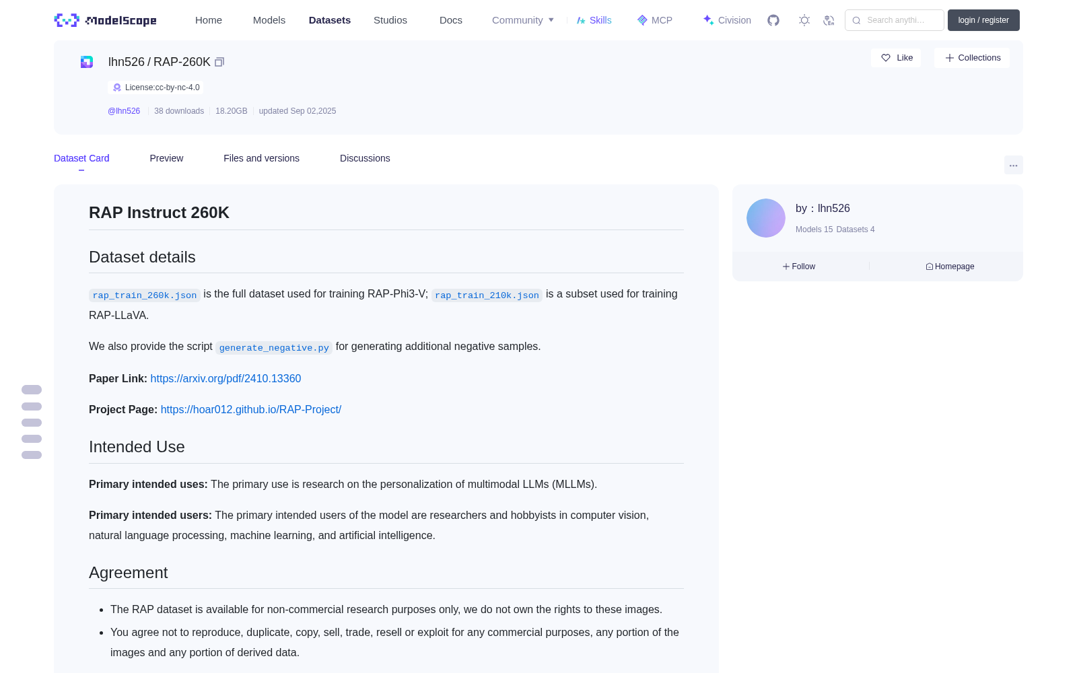The image size is (1077, 673).
Task: Switch site language via translate icon
Action: (x=829, y=20)
